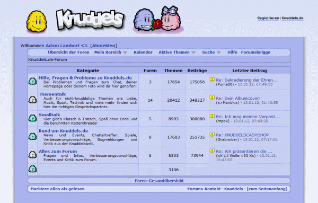The height and width of the screenshot is (203, 318).
Task: Click the Beiträge count 388080
Action: (197, 119)
